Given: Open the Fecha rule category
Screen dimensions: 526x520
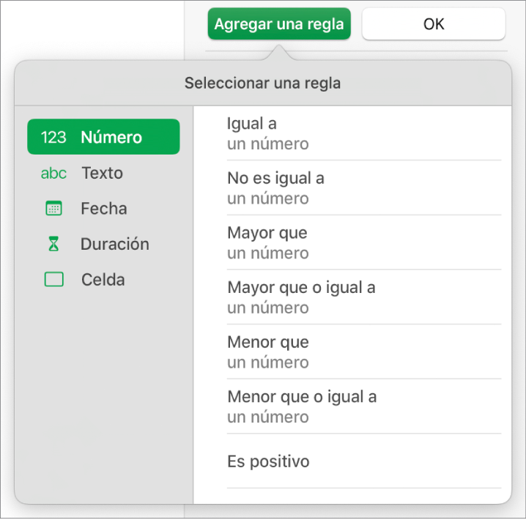Looking at the screenshot, I should point(104,209).
